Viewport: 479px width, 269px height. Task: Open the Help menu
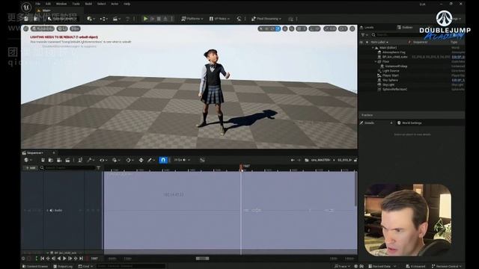(x=127, y=4)
